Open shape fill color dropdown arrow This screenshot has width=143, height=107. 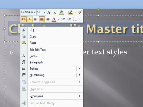(66, 12)
